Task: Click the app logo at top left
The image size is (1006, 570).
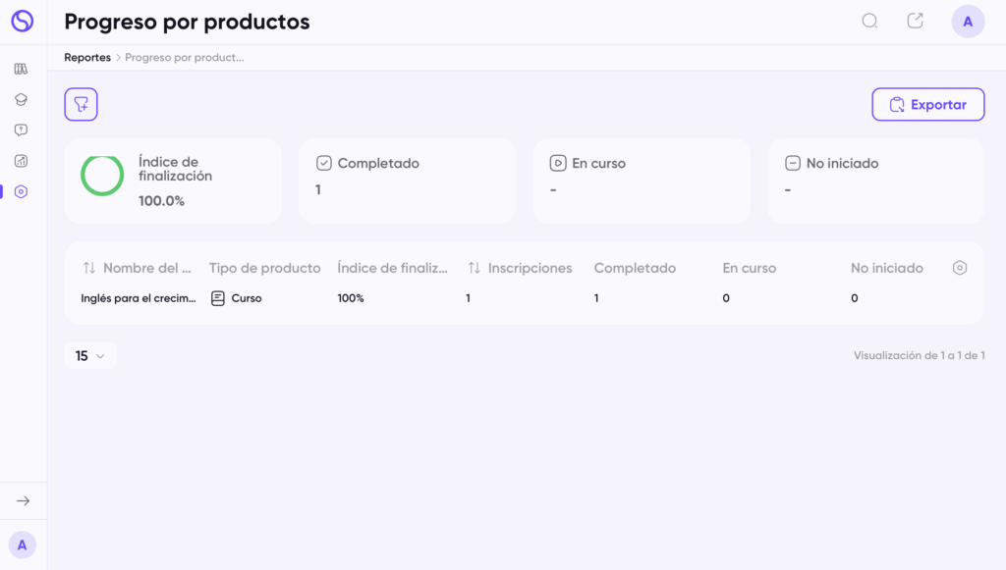Action: [23, 22]
